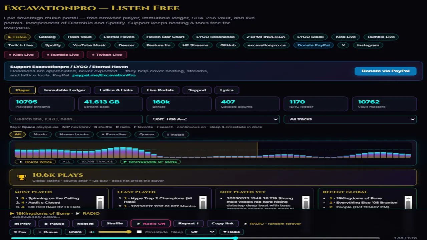Adjust the volume slider
Screen dimensions: 427x240
click(114, 232)
